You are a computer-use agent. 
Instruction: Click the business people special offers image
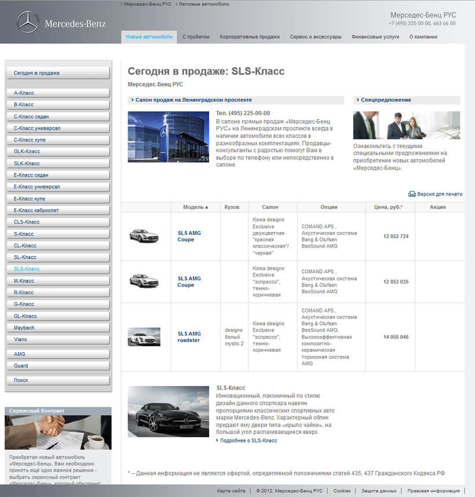point(407,125)
